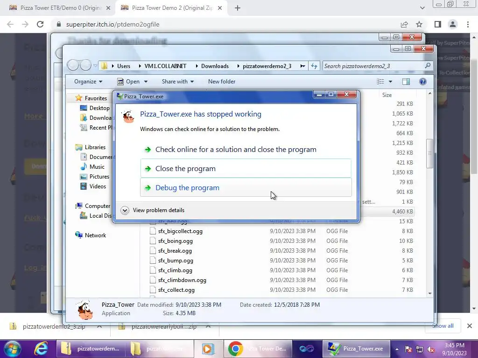Toggle Chrome side panel icon

coord(438,24)
